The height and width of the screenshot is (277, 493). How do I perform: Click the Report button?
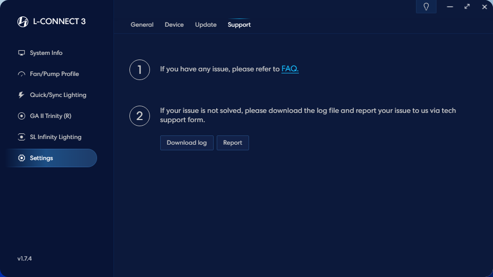pos(233,143)
